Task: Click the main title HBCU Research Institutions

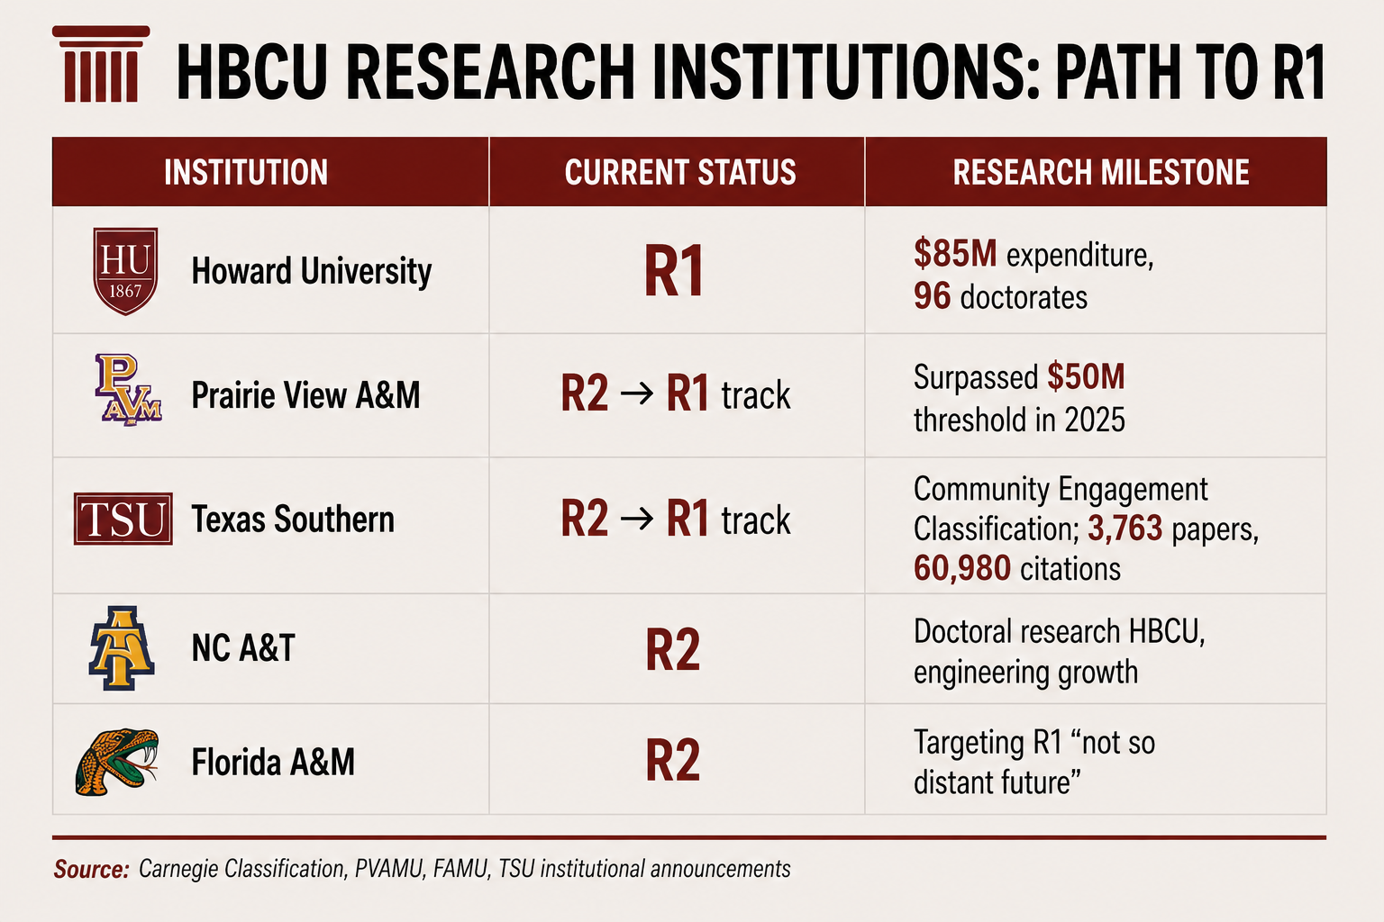Action: pos(751,71)
